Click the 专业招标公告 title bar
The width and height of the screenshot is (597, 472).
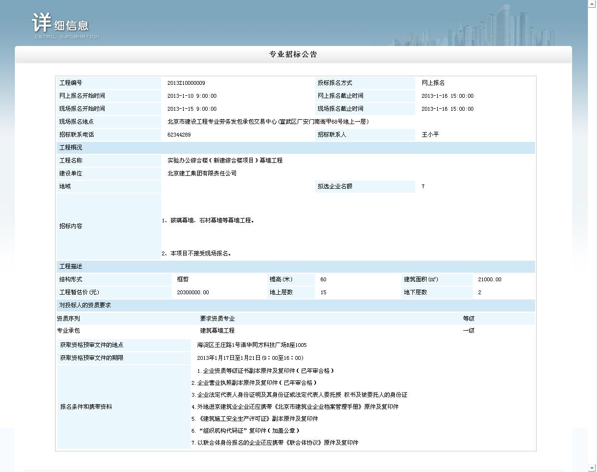293,55
